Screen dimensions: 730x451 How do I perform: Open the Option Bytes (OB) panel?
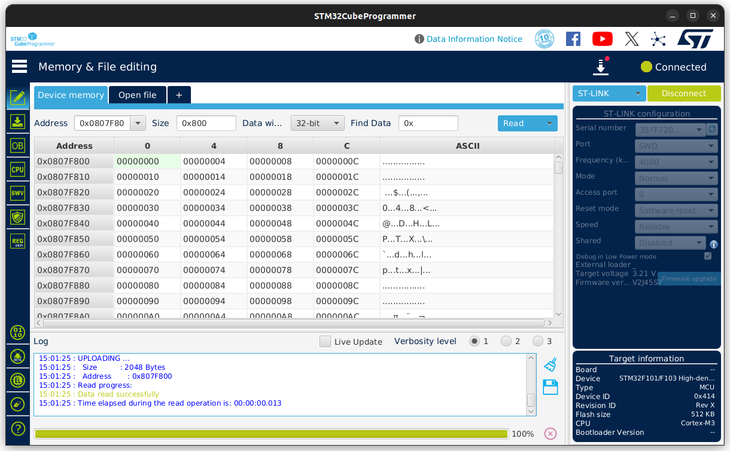pos(18,145)
